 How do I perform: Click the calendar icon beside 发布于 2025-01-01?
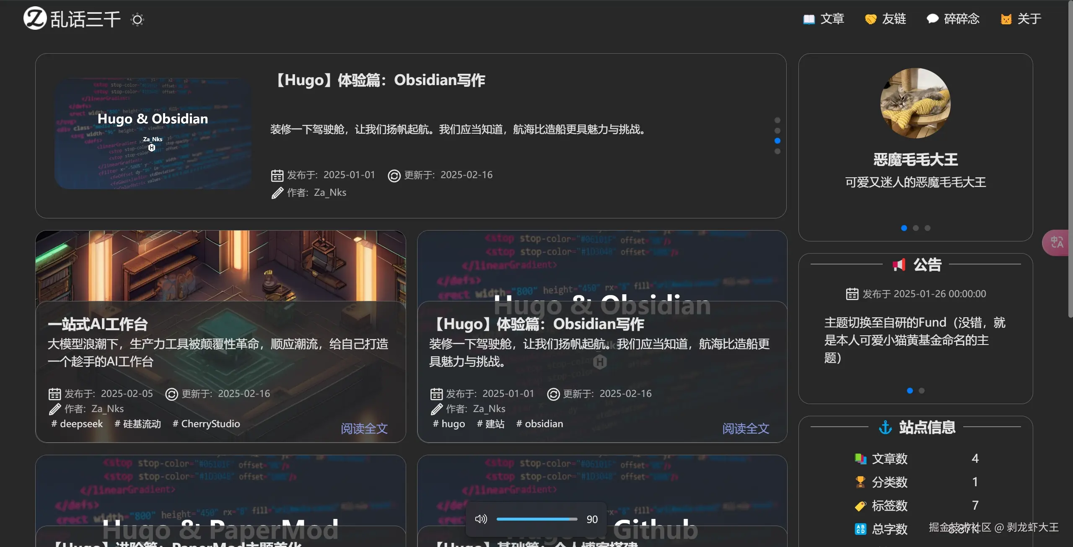click(277, 175)
